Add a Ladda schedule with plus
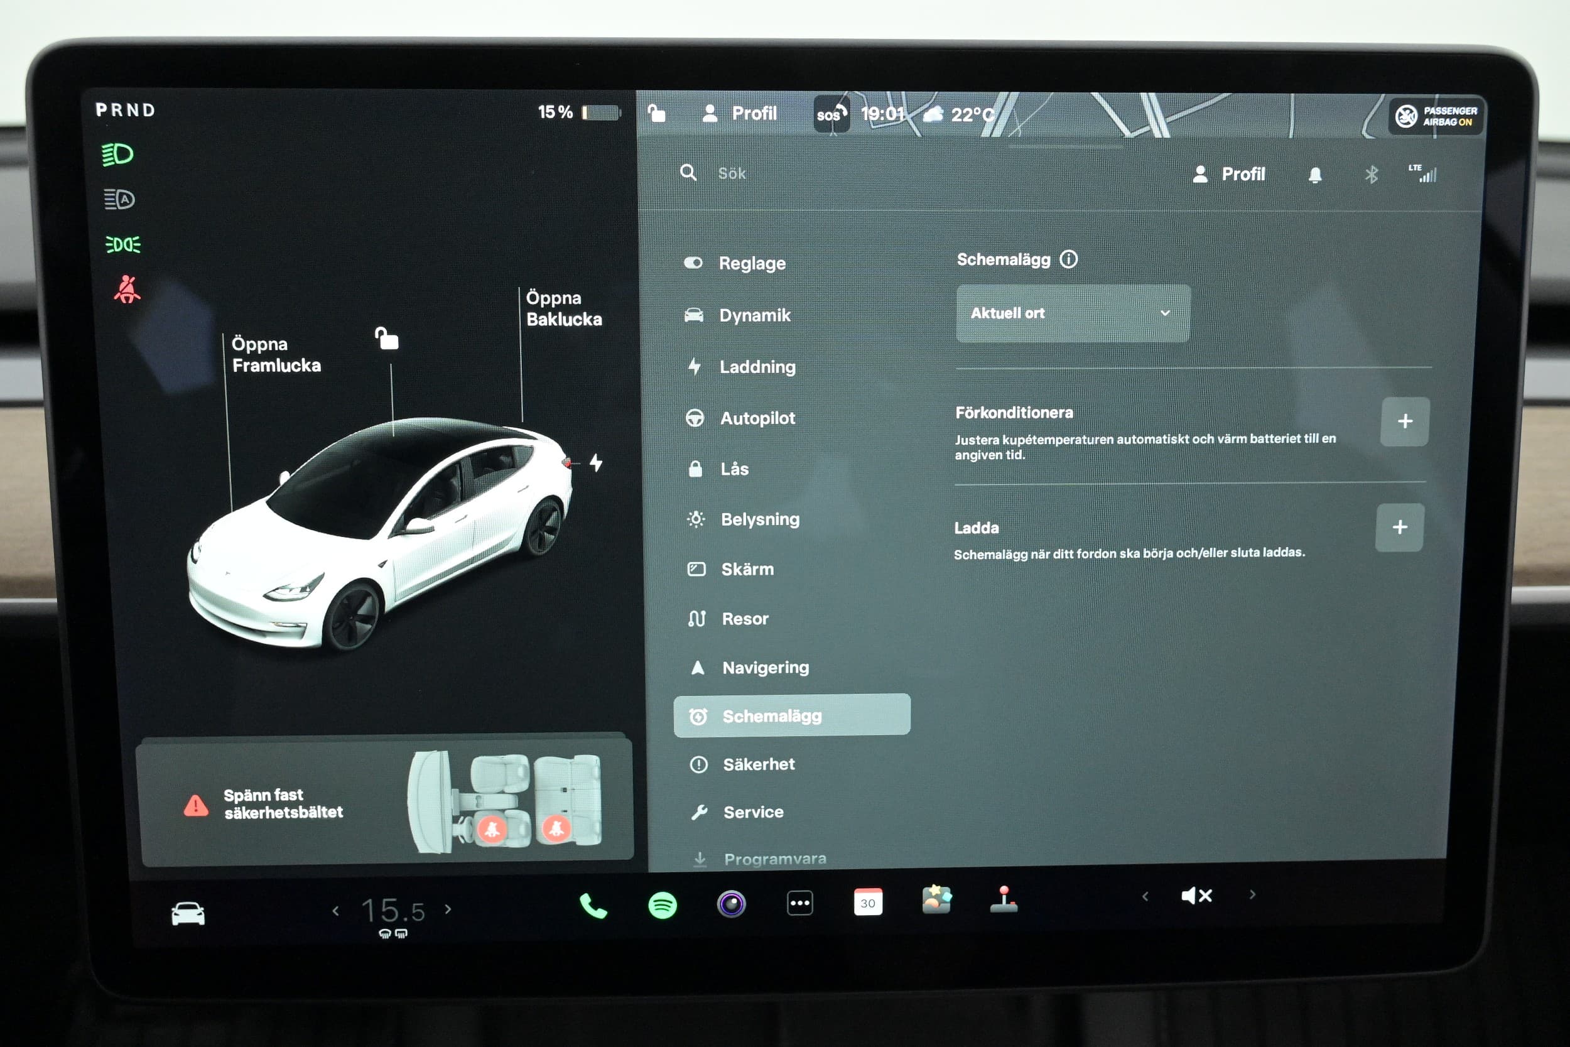1570x1047 pixels. click(x=1399, y=528)
